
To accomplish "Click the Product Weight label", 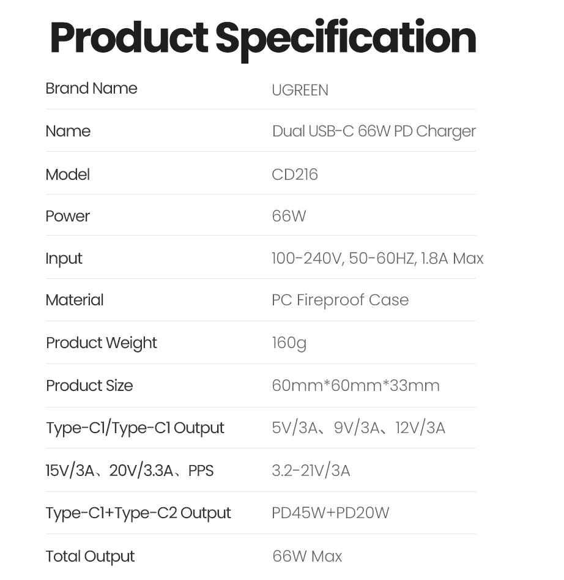I will (102, 343).
